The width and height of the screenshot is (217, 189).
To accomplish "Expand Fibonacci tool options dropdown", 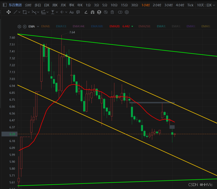I will 47,12.
